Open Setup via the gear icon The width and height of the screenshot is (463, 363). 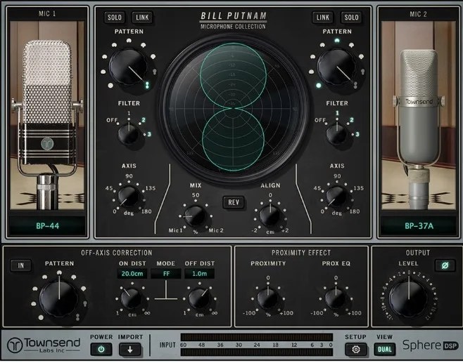pos(356,350)
